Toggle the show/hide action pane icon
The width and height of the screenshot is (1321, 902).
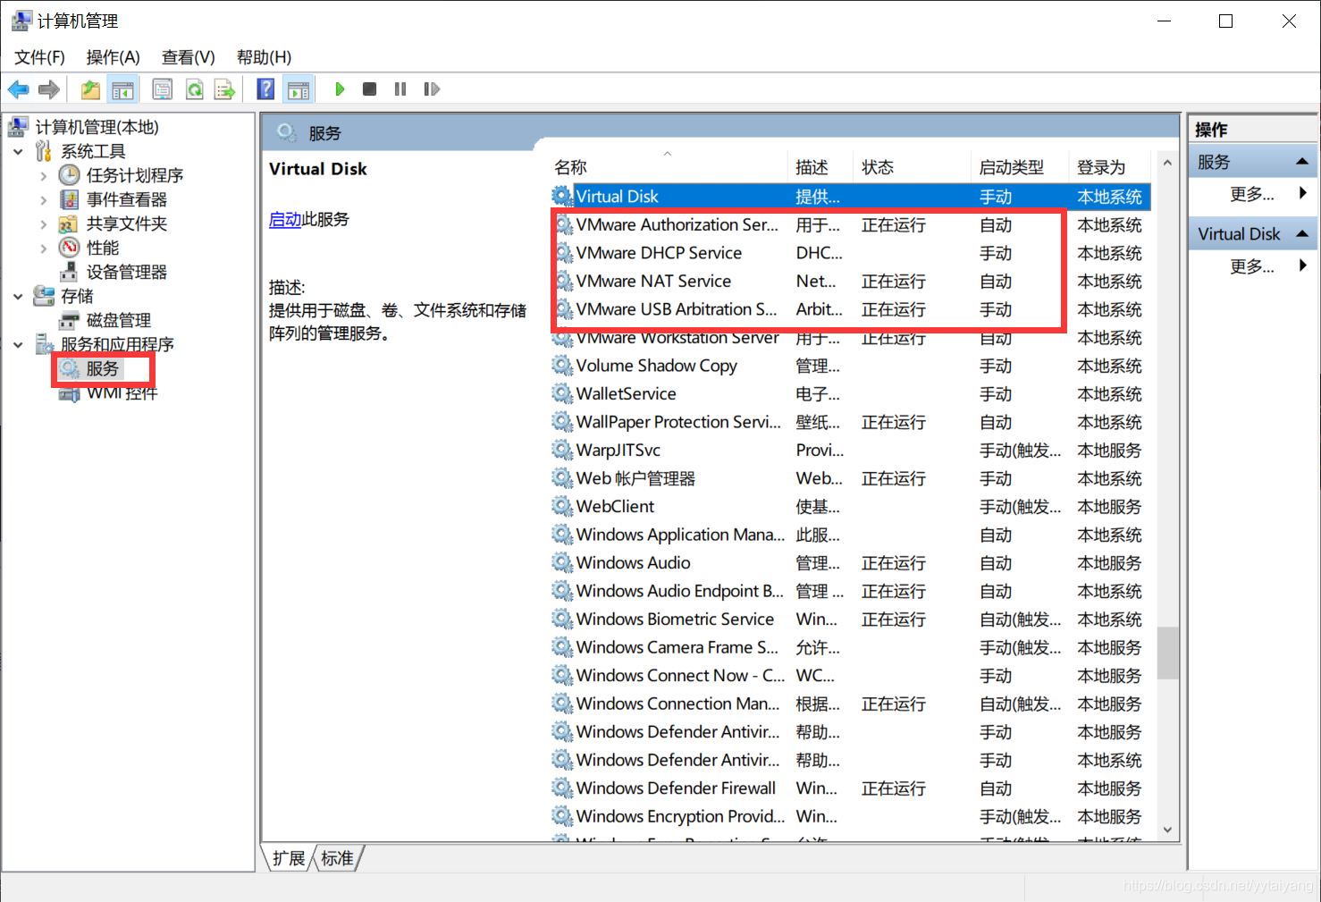coord(299,89)
